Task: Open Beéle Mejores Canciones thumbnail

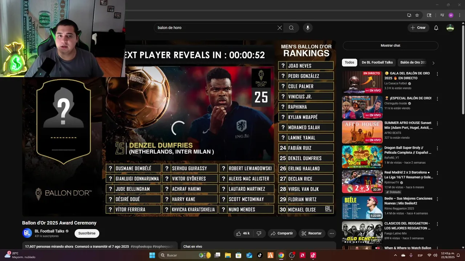Action: [x=362, y=207]
